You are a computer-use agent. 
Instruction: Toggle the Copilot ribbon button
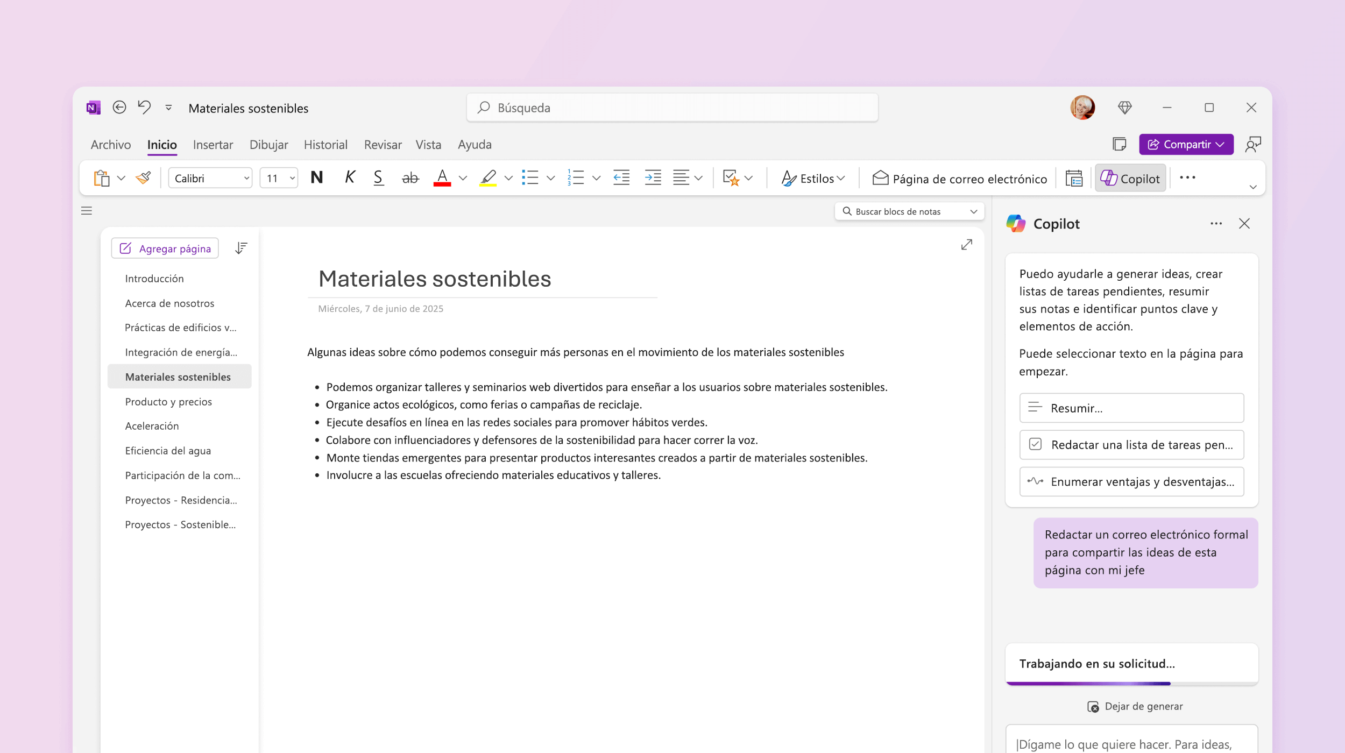pos(1130,178)
